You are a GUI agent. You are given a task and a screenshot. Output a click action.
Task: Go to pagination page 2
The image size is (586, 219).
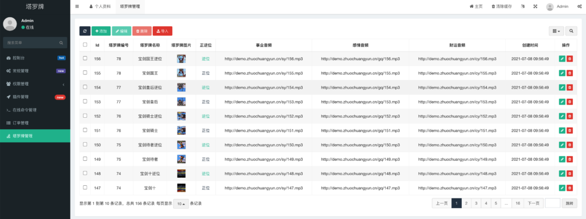coord(466,204)
